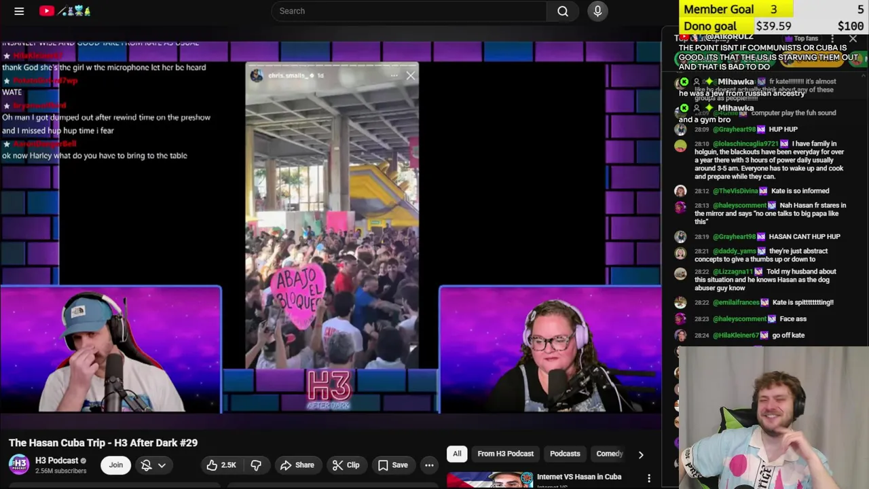Open the H3 Podcast notification bell dropdown
The width and height of the screenshot is (869, 489).
(153, 465)
